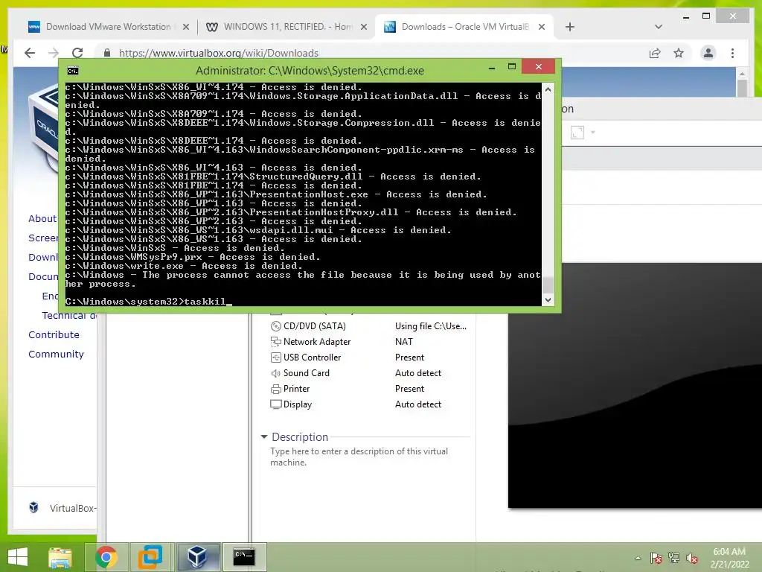Screen dimensions: 762x572
Task: Select the USB Controller device icon
Action: pyautogui.click(x=275, y=357)
